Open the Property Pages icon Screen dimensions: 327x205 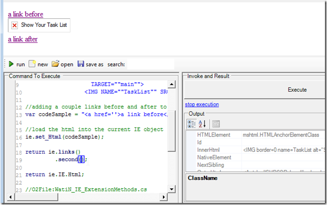tap(216, 123)
